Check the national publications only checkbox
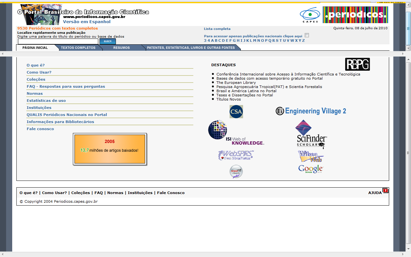The height and width of the screenshot is (257, 411). (x=307, y=35)
